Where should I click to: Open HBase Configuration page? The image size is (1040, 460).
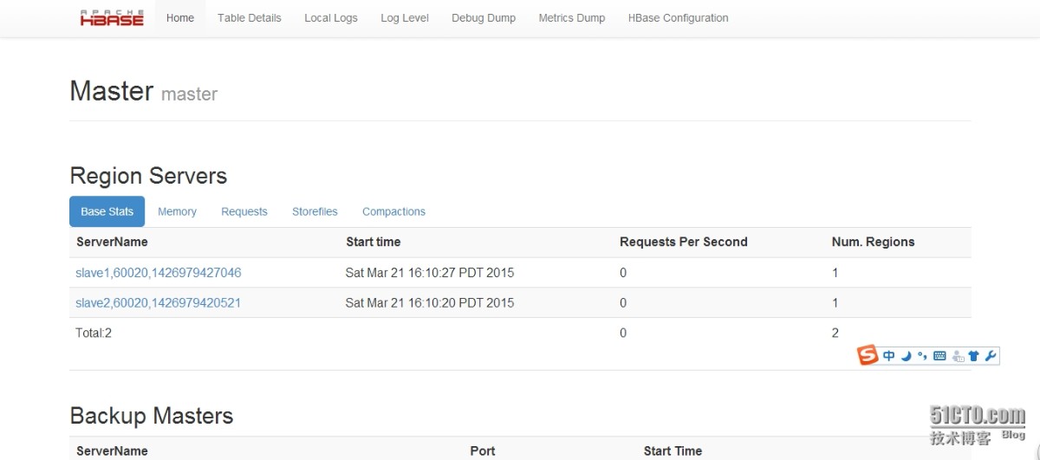(678, 18)
